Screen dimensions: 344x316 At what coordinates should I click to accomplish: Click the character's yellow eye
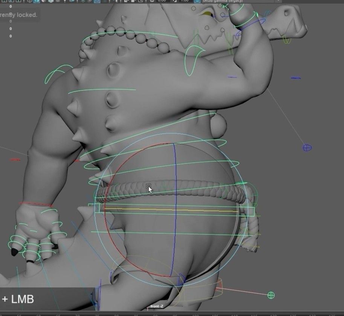[207, 14]
